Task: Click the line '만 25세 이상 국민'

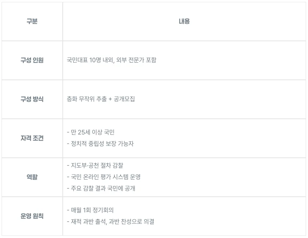Action: pyautogui.click(x=92, y=133)
